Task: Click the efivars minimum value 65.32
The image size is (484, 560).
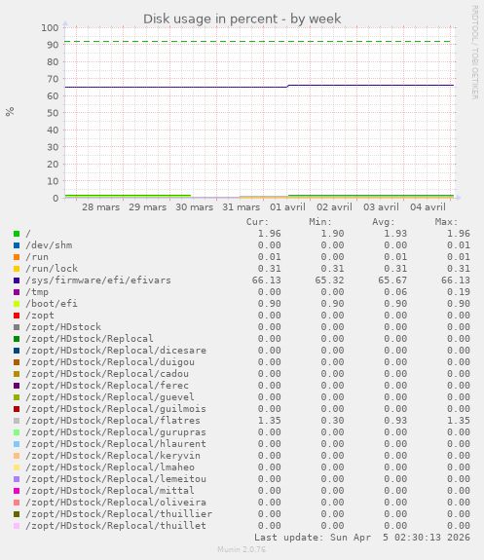Action: coord(329,280)
